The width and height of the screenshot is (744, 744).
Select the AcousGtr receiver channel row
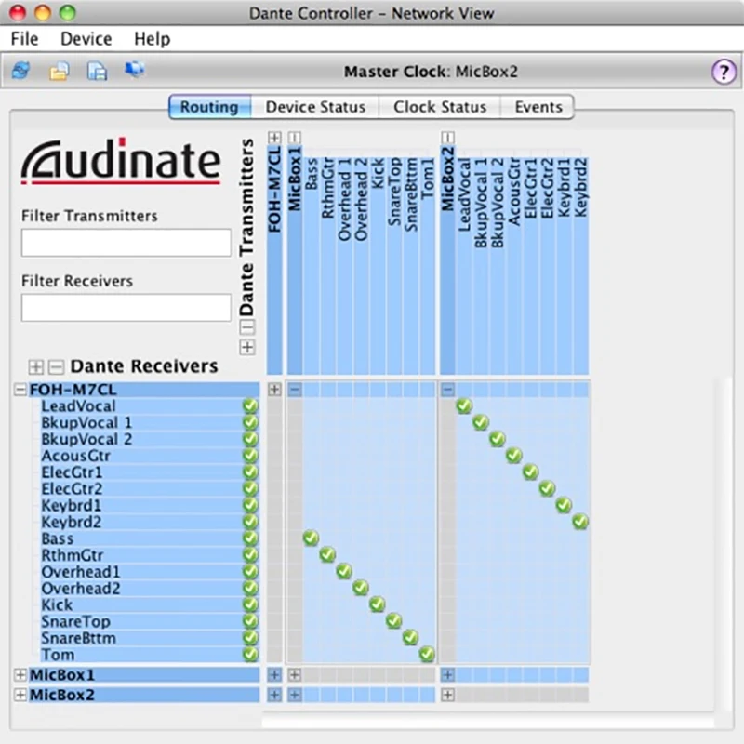(149, 456)
